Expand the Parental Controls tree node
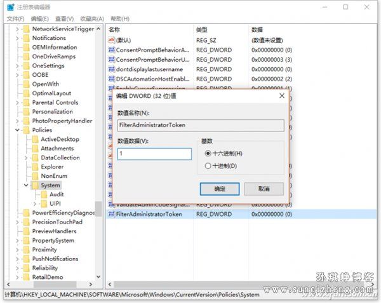The height and width of the screenshot is (303, 381). pyautogui.click(x=17, y=103)
